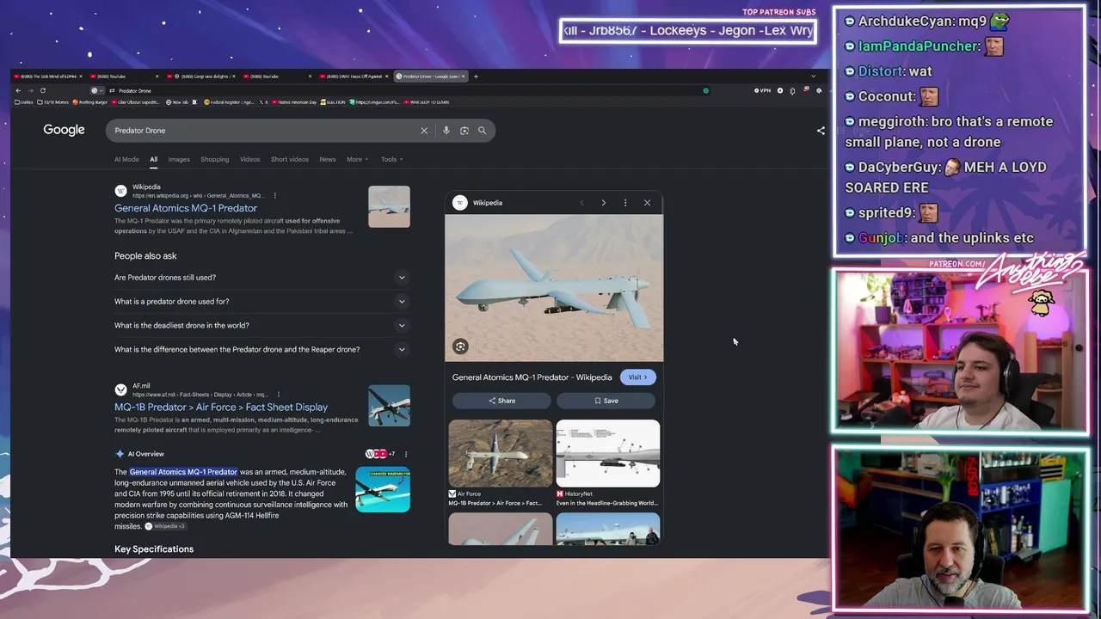Open the AI Overview sources '+7' chip
The width and height of the screenshot is (1101, 619).
(x=380, y=454)
